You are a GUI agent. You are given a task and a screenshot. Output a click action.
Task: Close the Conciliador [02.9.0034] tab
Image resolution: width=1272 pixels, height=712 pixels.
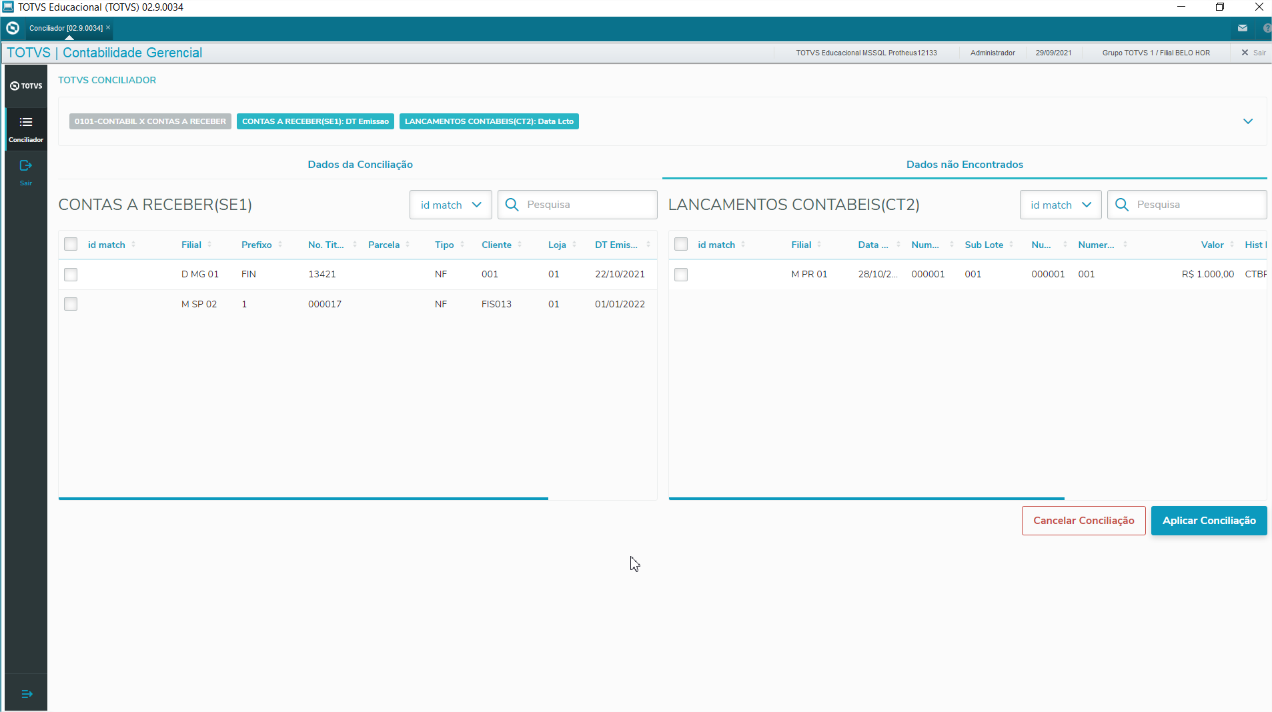(108, 27)
